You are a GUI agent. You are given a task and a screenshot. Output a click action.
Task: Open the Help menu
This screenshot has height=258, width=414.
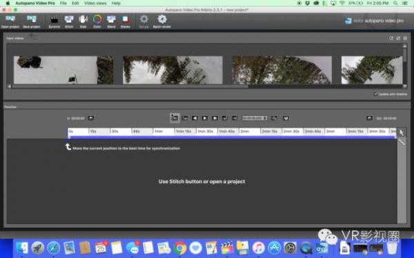point(116,3)
